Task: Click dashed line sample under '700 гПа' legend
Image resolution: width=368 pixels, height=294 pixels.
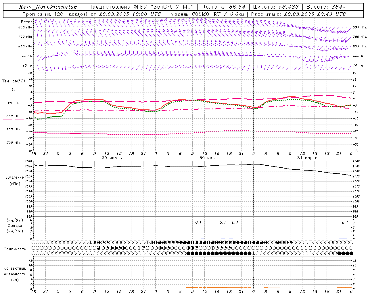Action: pos(13,133)
